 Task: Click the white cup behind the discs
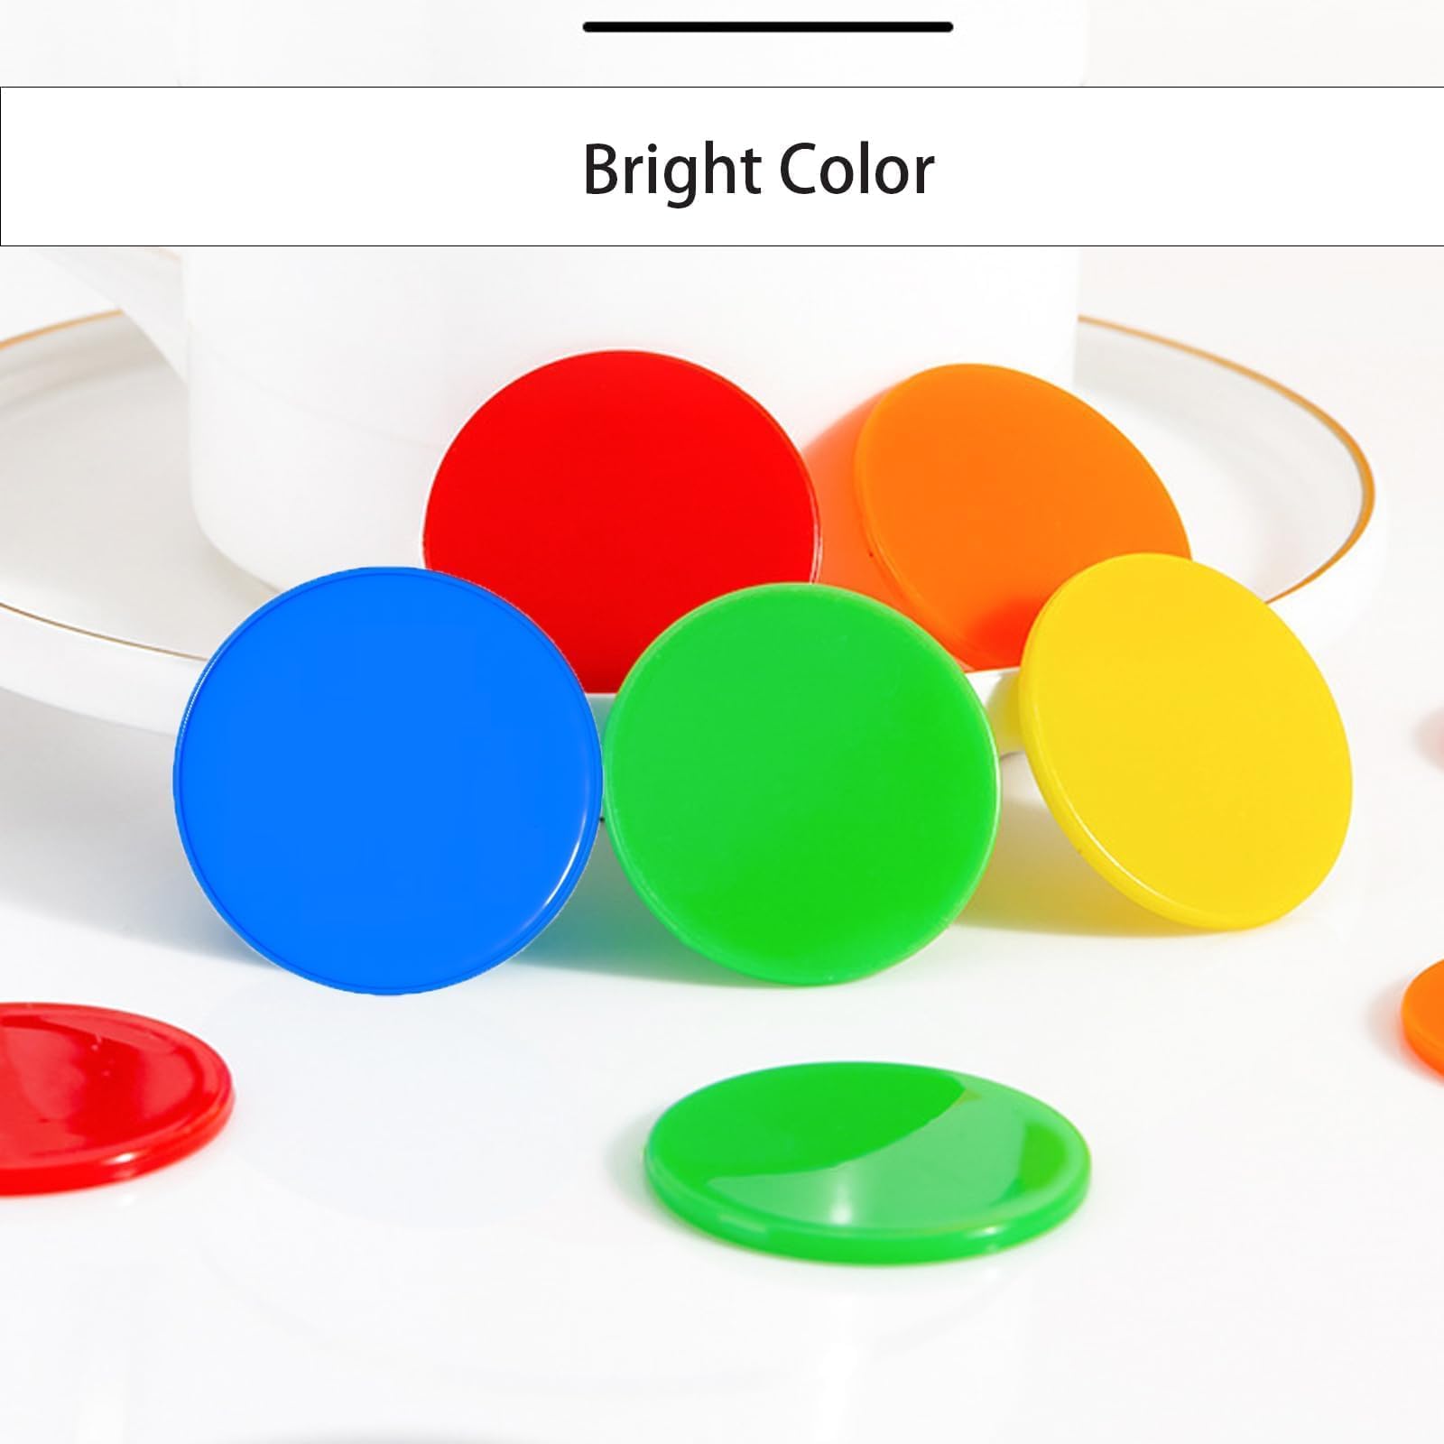click(632, 397)
